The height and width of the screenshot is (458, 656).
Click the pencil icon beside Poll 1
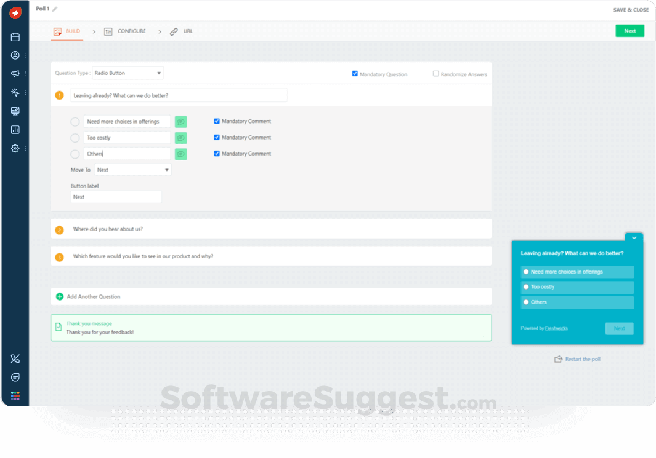coord(55,9)
